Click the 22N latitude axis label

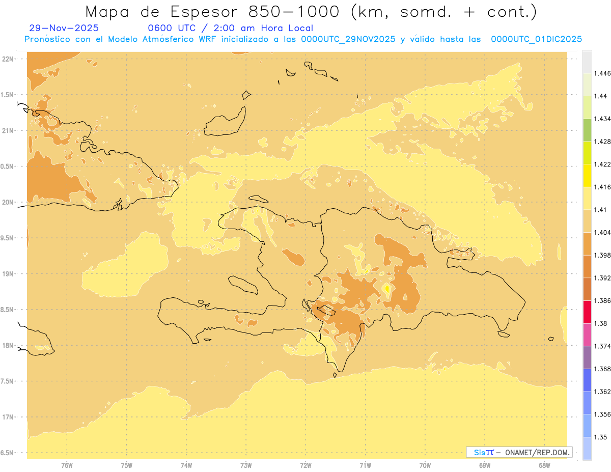(x=9, y=59)
